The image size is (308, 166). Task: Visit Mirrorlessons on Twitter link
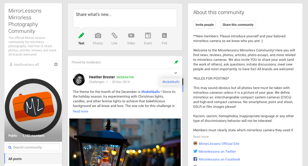click(217, 151)
